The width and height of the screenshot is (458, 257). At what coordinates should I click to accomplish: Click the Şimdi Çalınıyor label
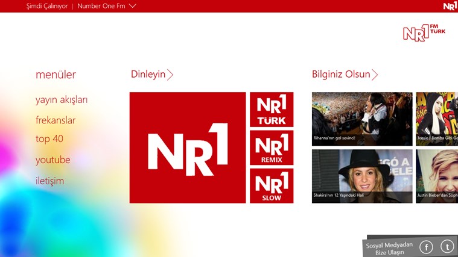coord(47,6)
